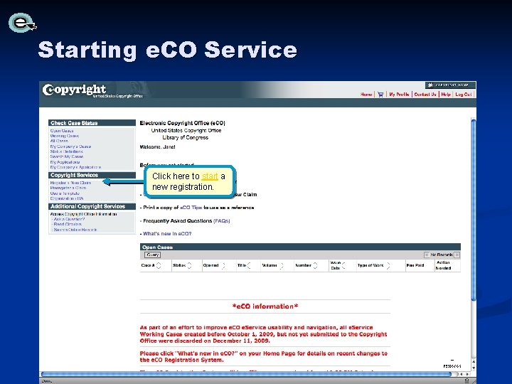This screenshot has width=512, height=384.
Task: Open My Applications link
Action: 65,162
